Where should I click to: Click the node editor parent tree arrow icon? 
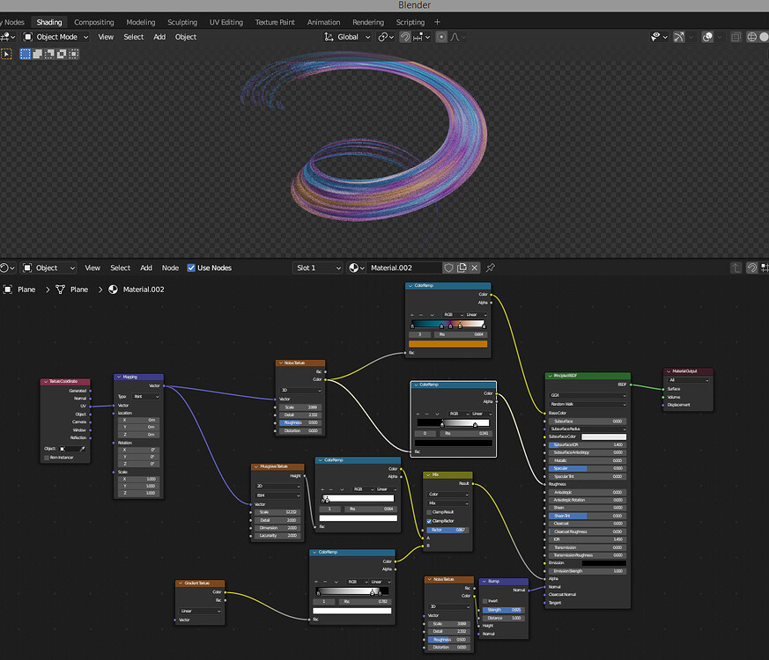tap(736, 268)
